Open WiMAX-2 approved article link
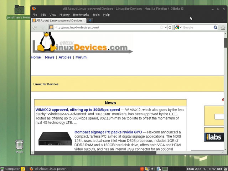The width and height of the screenshot is (228, 171). [x=78, y=110]
